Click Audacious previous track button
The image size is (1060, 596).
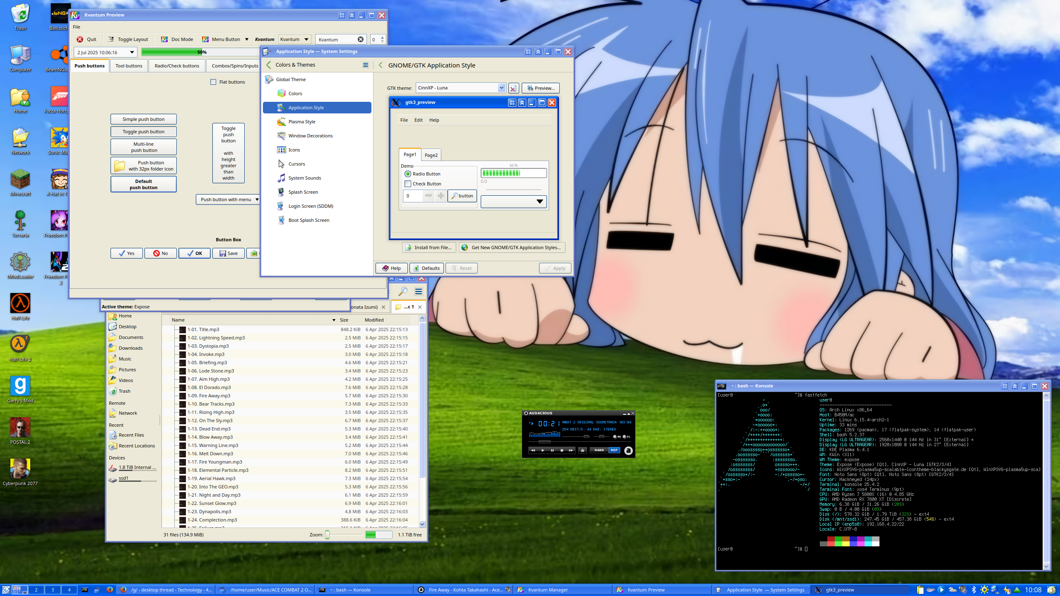point(533,450)
